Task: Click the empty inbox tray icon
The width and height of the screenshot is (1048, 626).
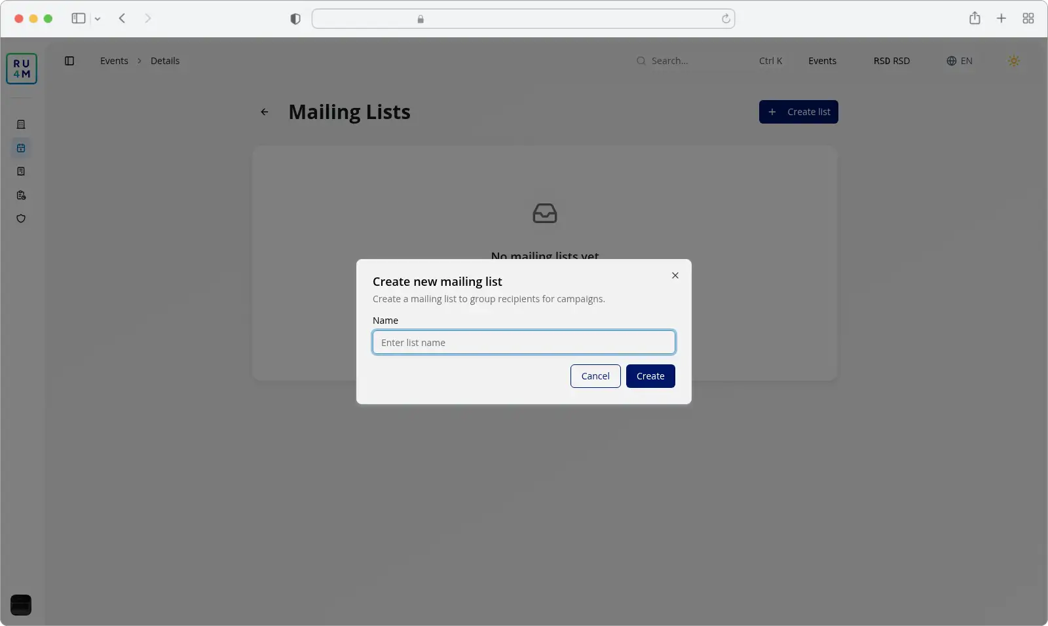Action: pos(545,213)
